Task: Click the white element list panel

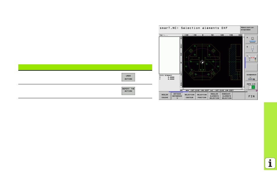Action: point(169,55)
